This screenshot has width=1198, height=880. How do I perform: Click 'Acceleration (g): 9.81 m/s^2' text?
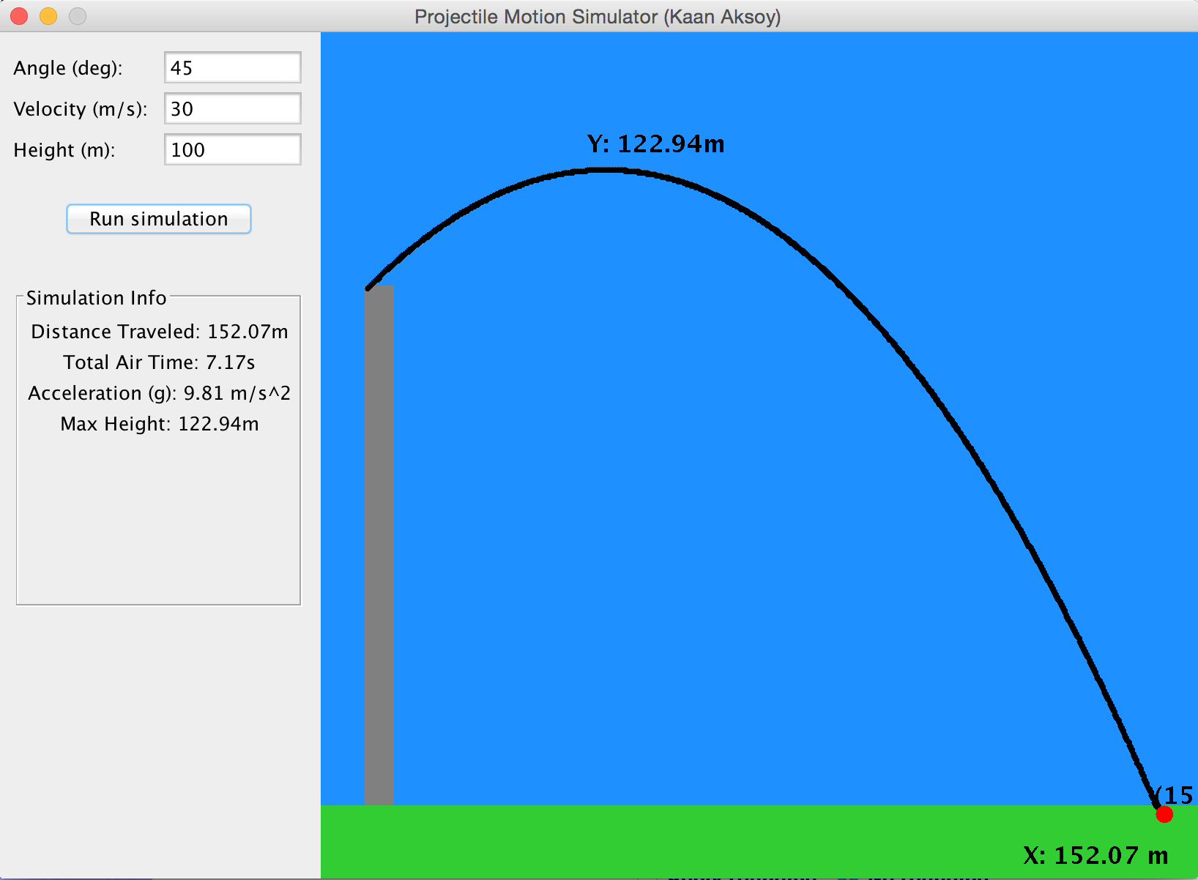click(160, 393)
